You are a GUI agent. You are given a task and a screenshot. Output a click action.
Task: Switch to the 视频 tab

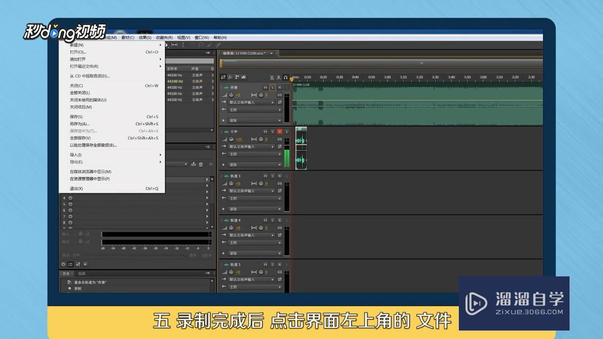pyautogui.click(x=81, y=274)
